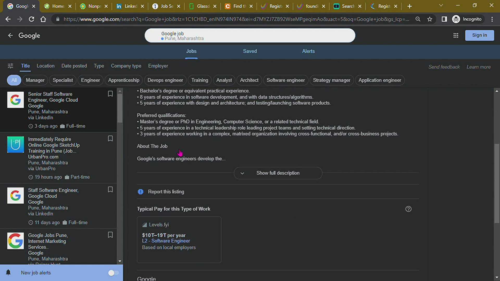
Task: Click the back arrow next to Google logo
Action: point(10,35)
